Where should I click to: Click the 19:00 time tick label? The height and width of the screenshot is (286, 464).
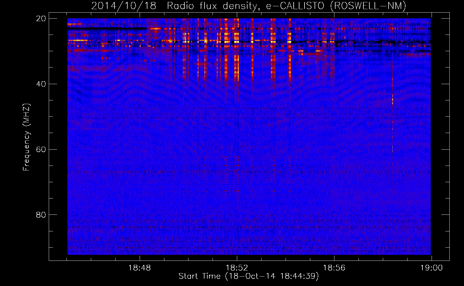click(x=431, y=268)
